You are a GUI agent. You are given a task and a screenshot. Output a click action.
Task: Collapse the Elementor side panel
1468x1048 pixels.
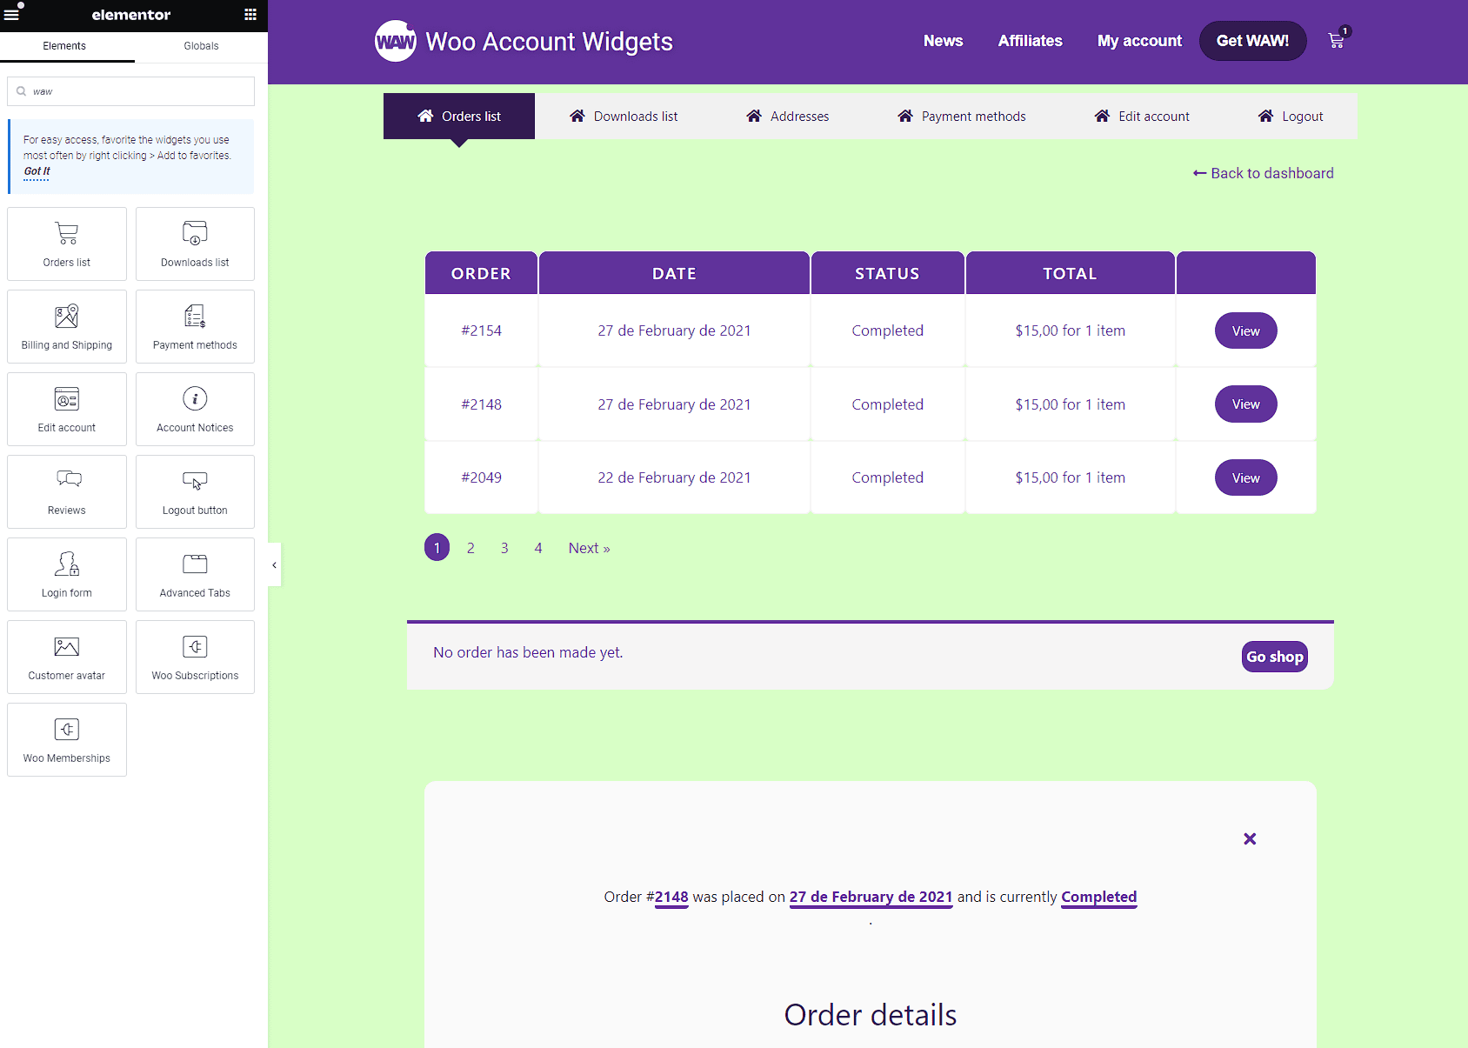pyautogui.click(x=274, y=565)
